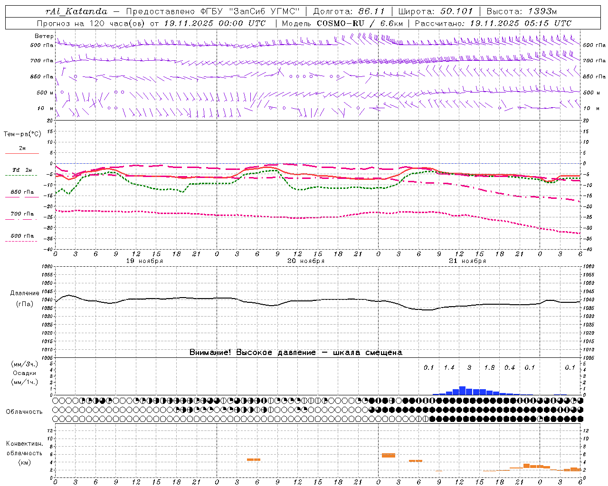Select the 0.4 precipitation total value
The height and width of the screenshot is (486, 608).
(x=510, y=367)
